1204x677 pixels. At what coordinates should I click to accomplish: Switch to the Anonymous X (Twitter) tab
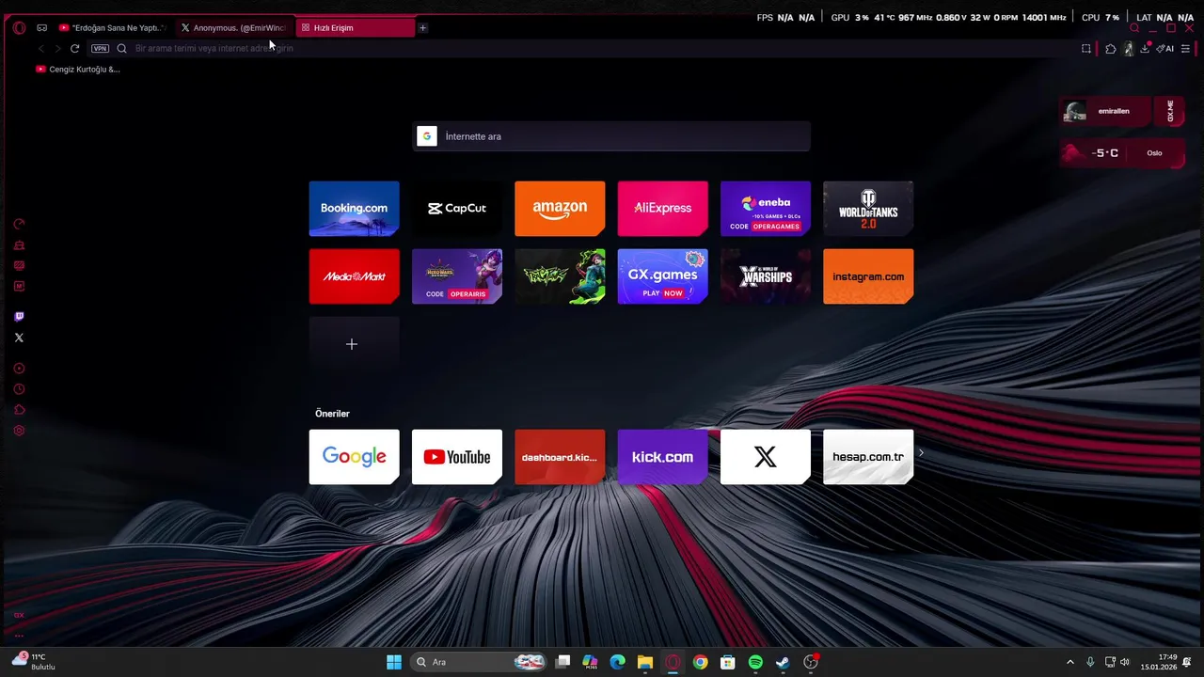point(233,28)
